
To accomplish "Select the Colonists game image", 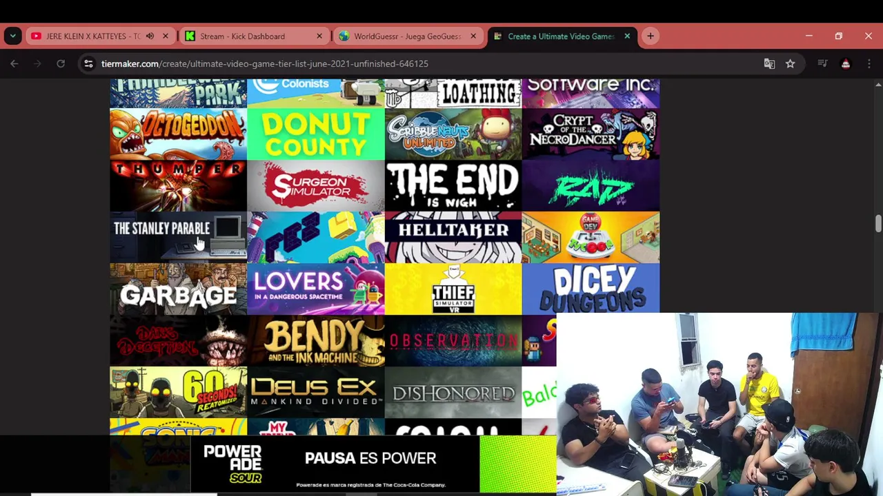I will point(315,93).
